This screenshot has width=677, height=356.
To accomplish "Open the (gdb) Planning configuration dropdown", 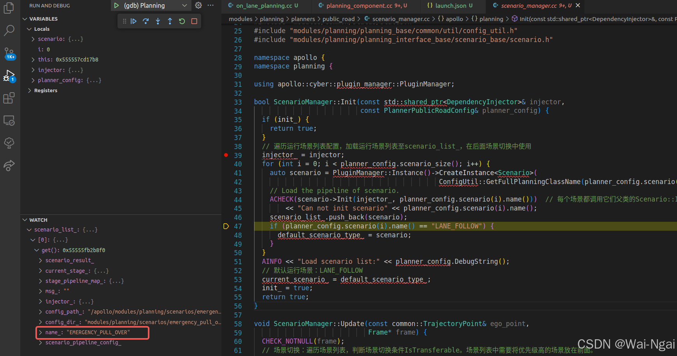I will click(x=185, y=5).
